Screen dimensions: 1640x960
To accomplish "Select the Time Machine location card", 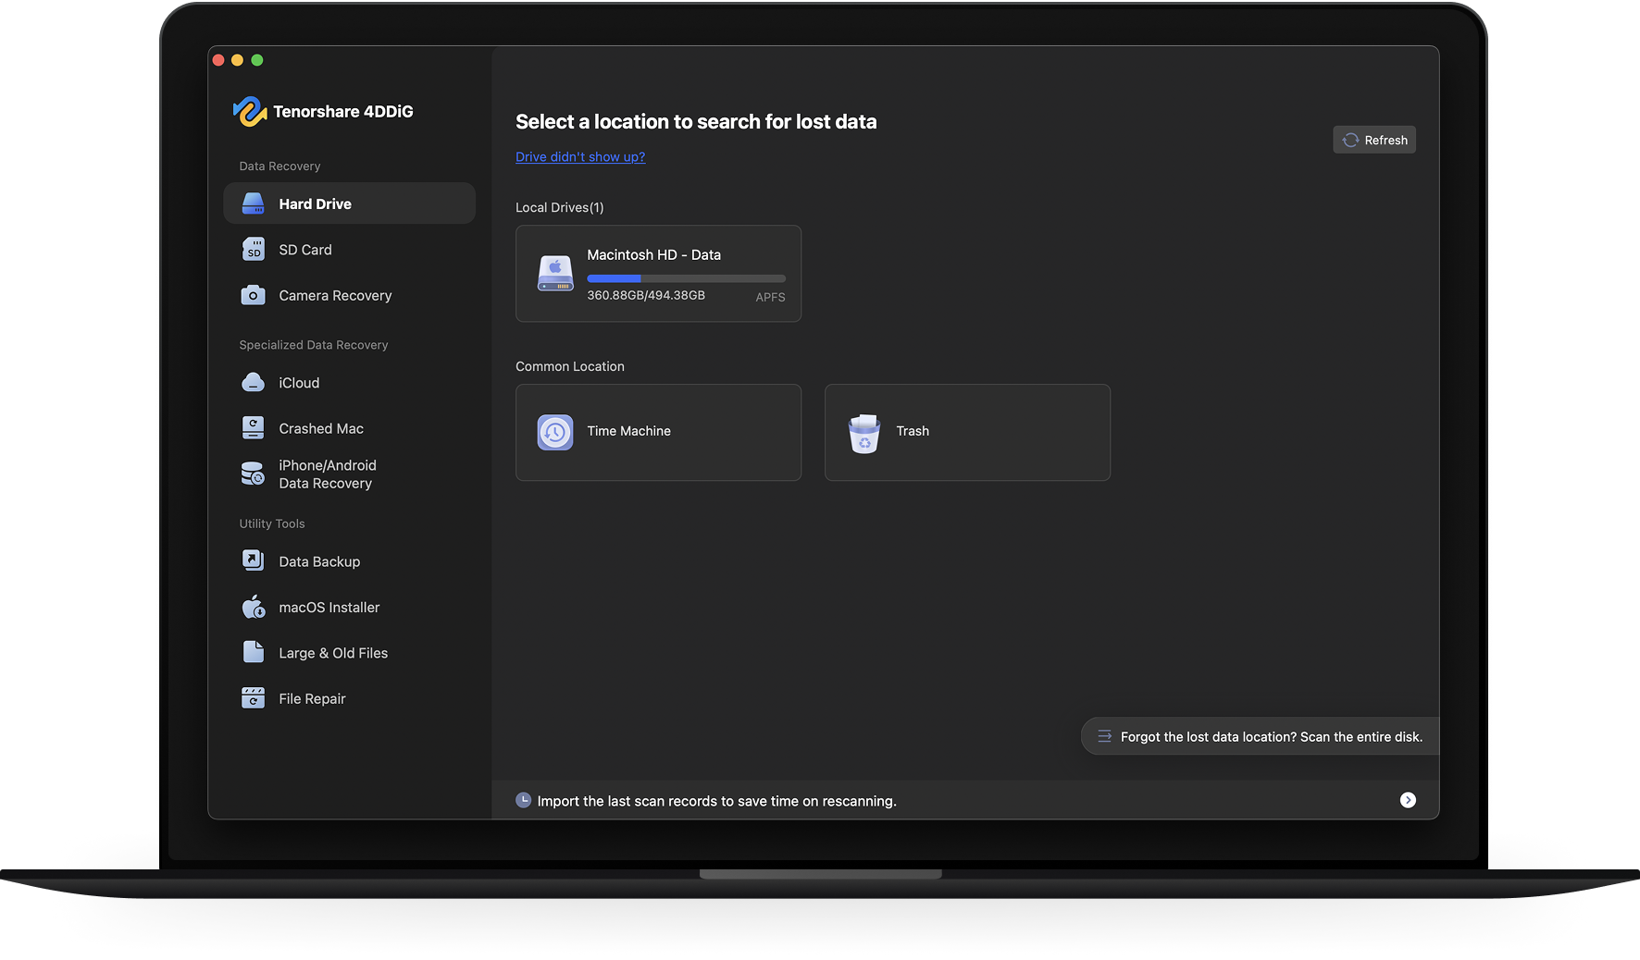I will 658,432.
